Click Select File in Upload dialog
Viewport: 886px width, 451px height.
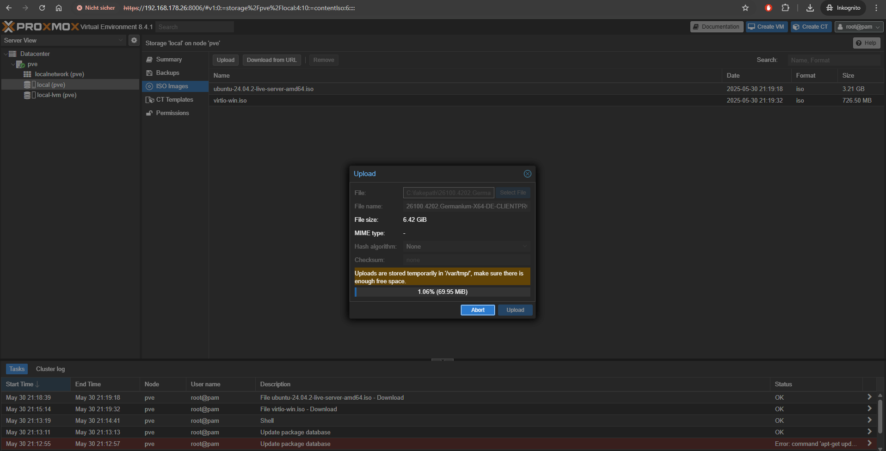[x=513, y=193]
